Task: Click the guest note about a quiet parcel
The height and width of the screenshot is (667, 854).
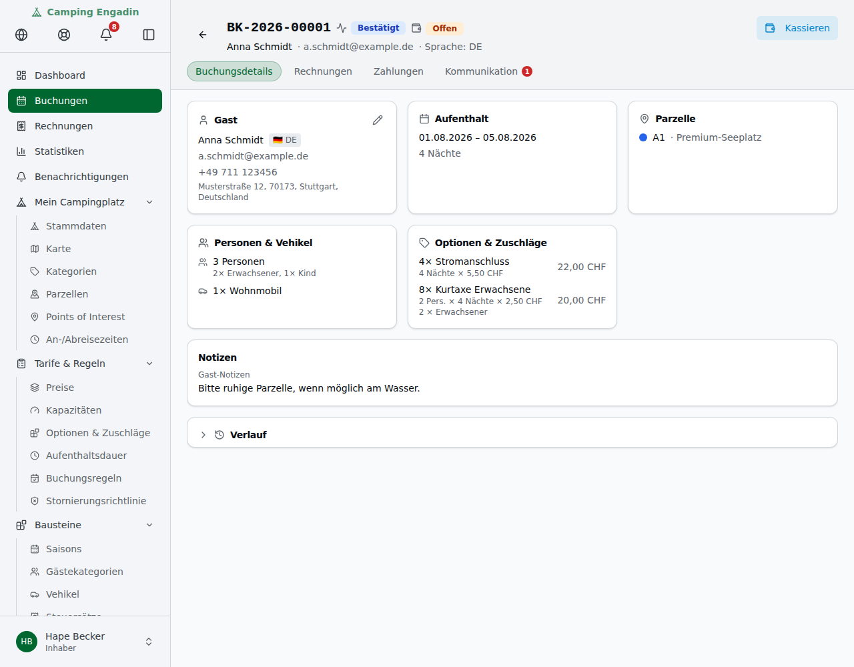Action: (309, 388)
